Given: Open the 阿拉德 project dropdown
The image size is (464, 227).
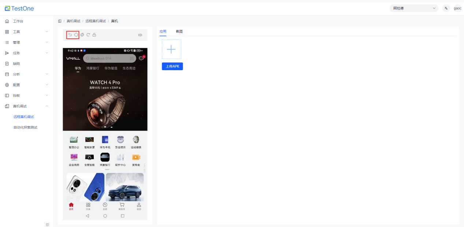Looking at the screenshot, I should tap(414, 8).
